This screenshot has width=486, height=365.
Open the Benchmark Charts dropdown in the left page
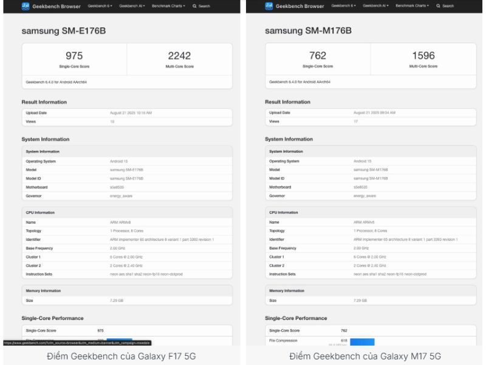tap(168, 6)
